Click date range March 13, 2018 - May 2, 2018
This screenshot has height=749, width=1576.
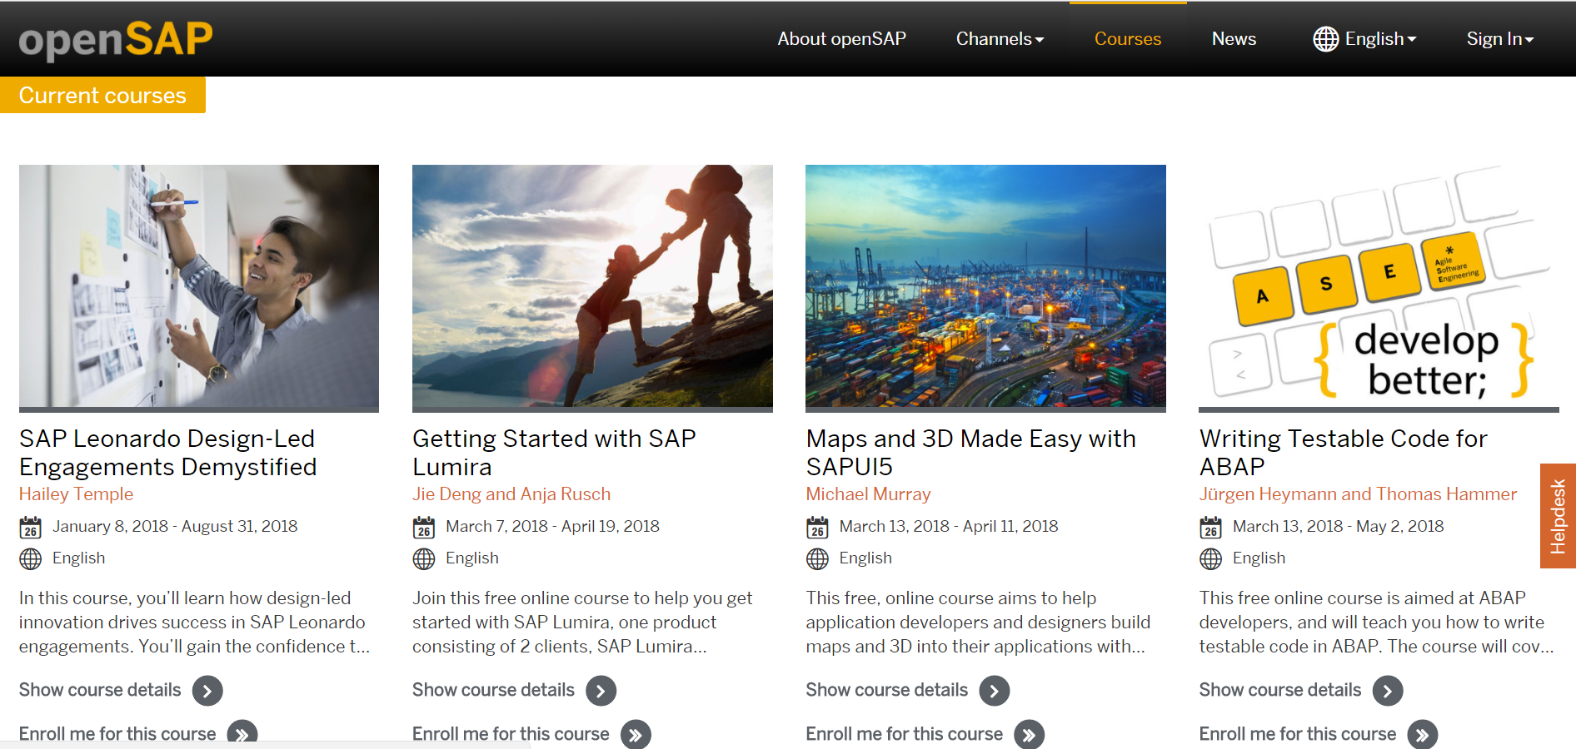[x=1338, y=527]
